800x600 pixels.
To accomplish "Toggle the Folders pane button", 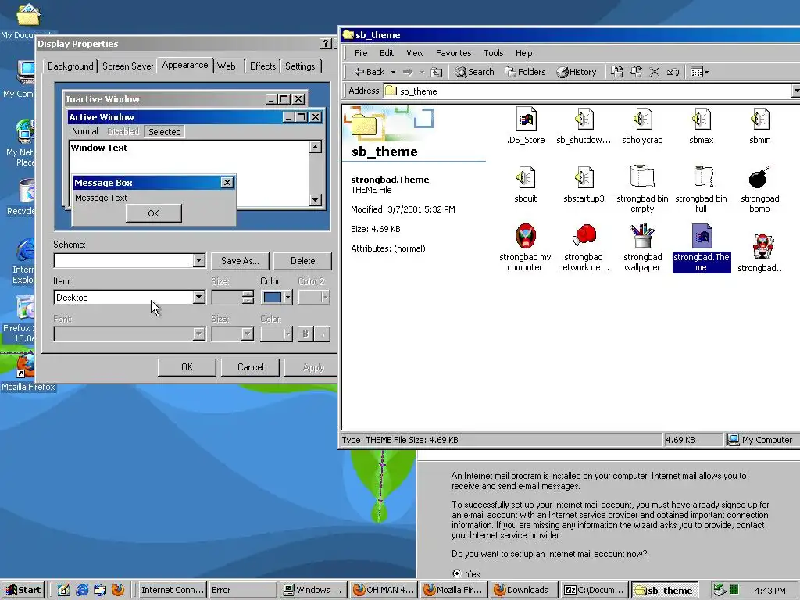I will point(526,72).
